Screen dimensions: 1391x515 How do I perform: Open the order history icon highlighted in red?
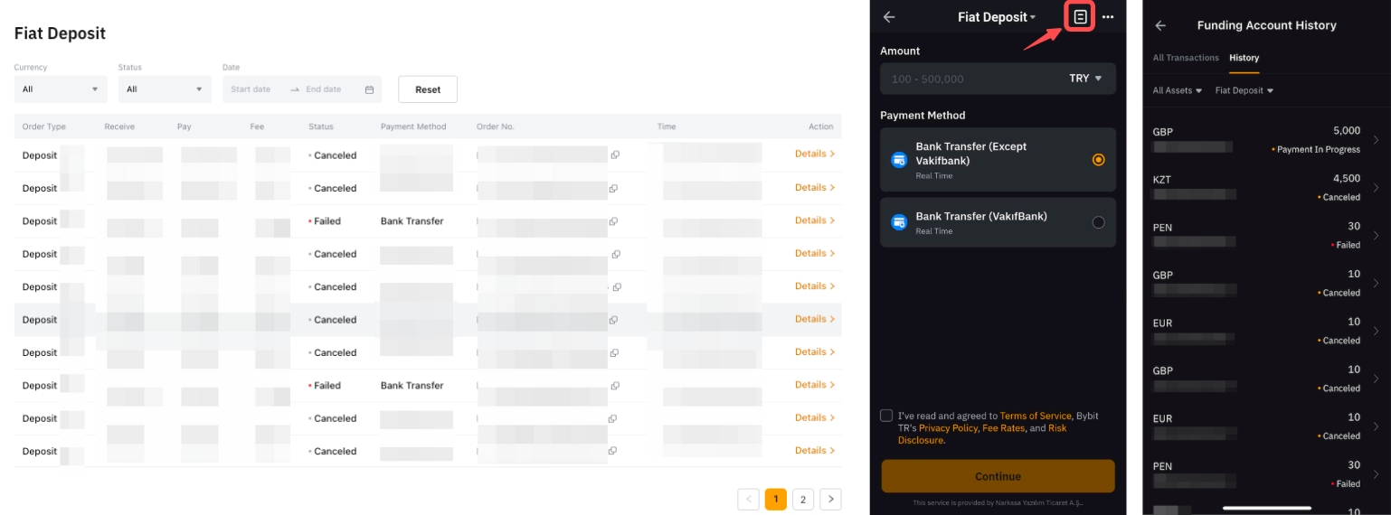(1080, 17)
